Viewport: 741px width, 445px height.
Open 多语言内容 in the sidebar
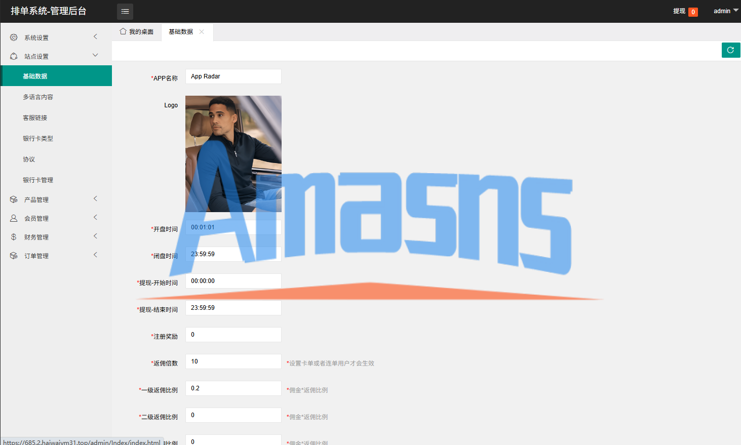[56, 97]
